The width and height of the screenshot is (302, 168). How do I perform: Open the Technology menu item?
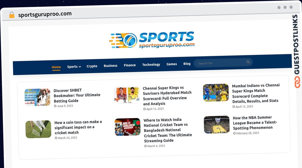151,65
